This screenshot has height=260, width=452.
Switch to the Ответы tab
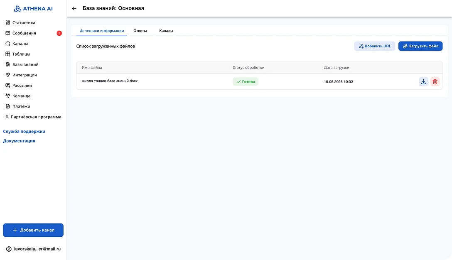pos(140,31)
